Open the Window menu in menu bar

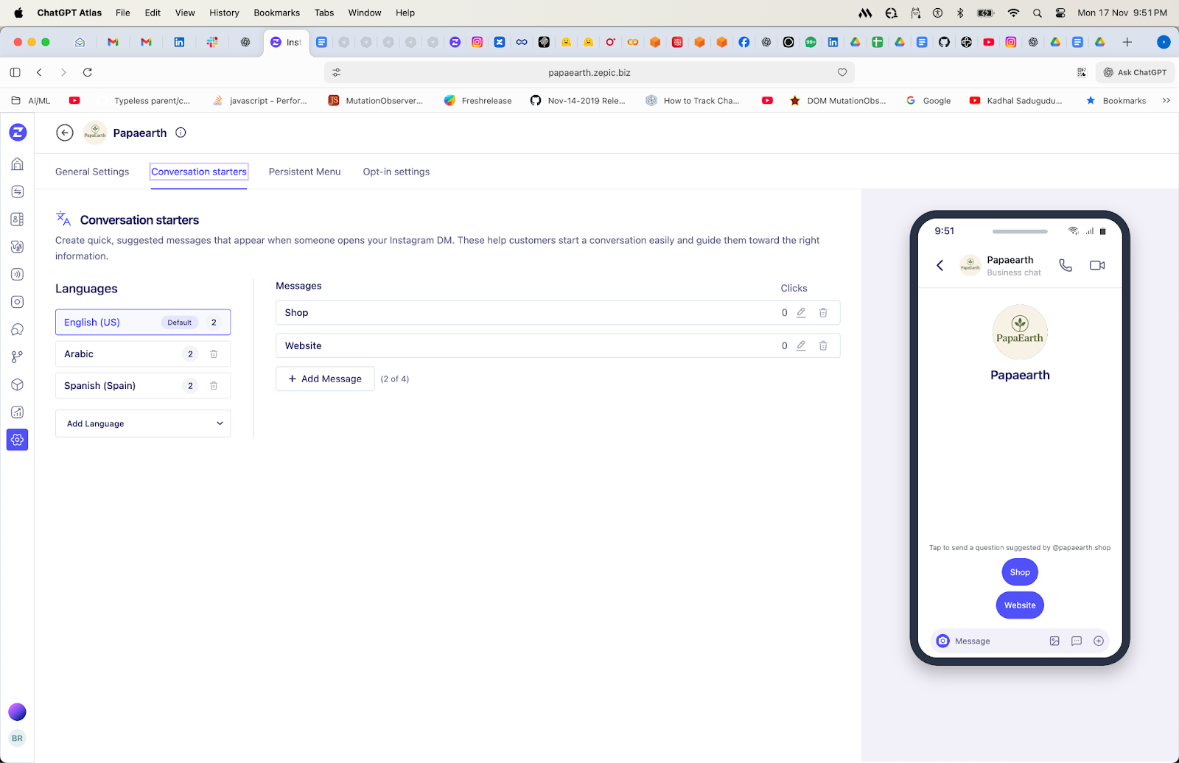click(365, 13)
